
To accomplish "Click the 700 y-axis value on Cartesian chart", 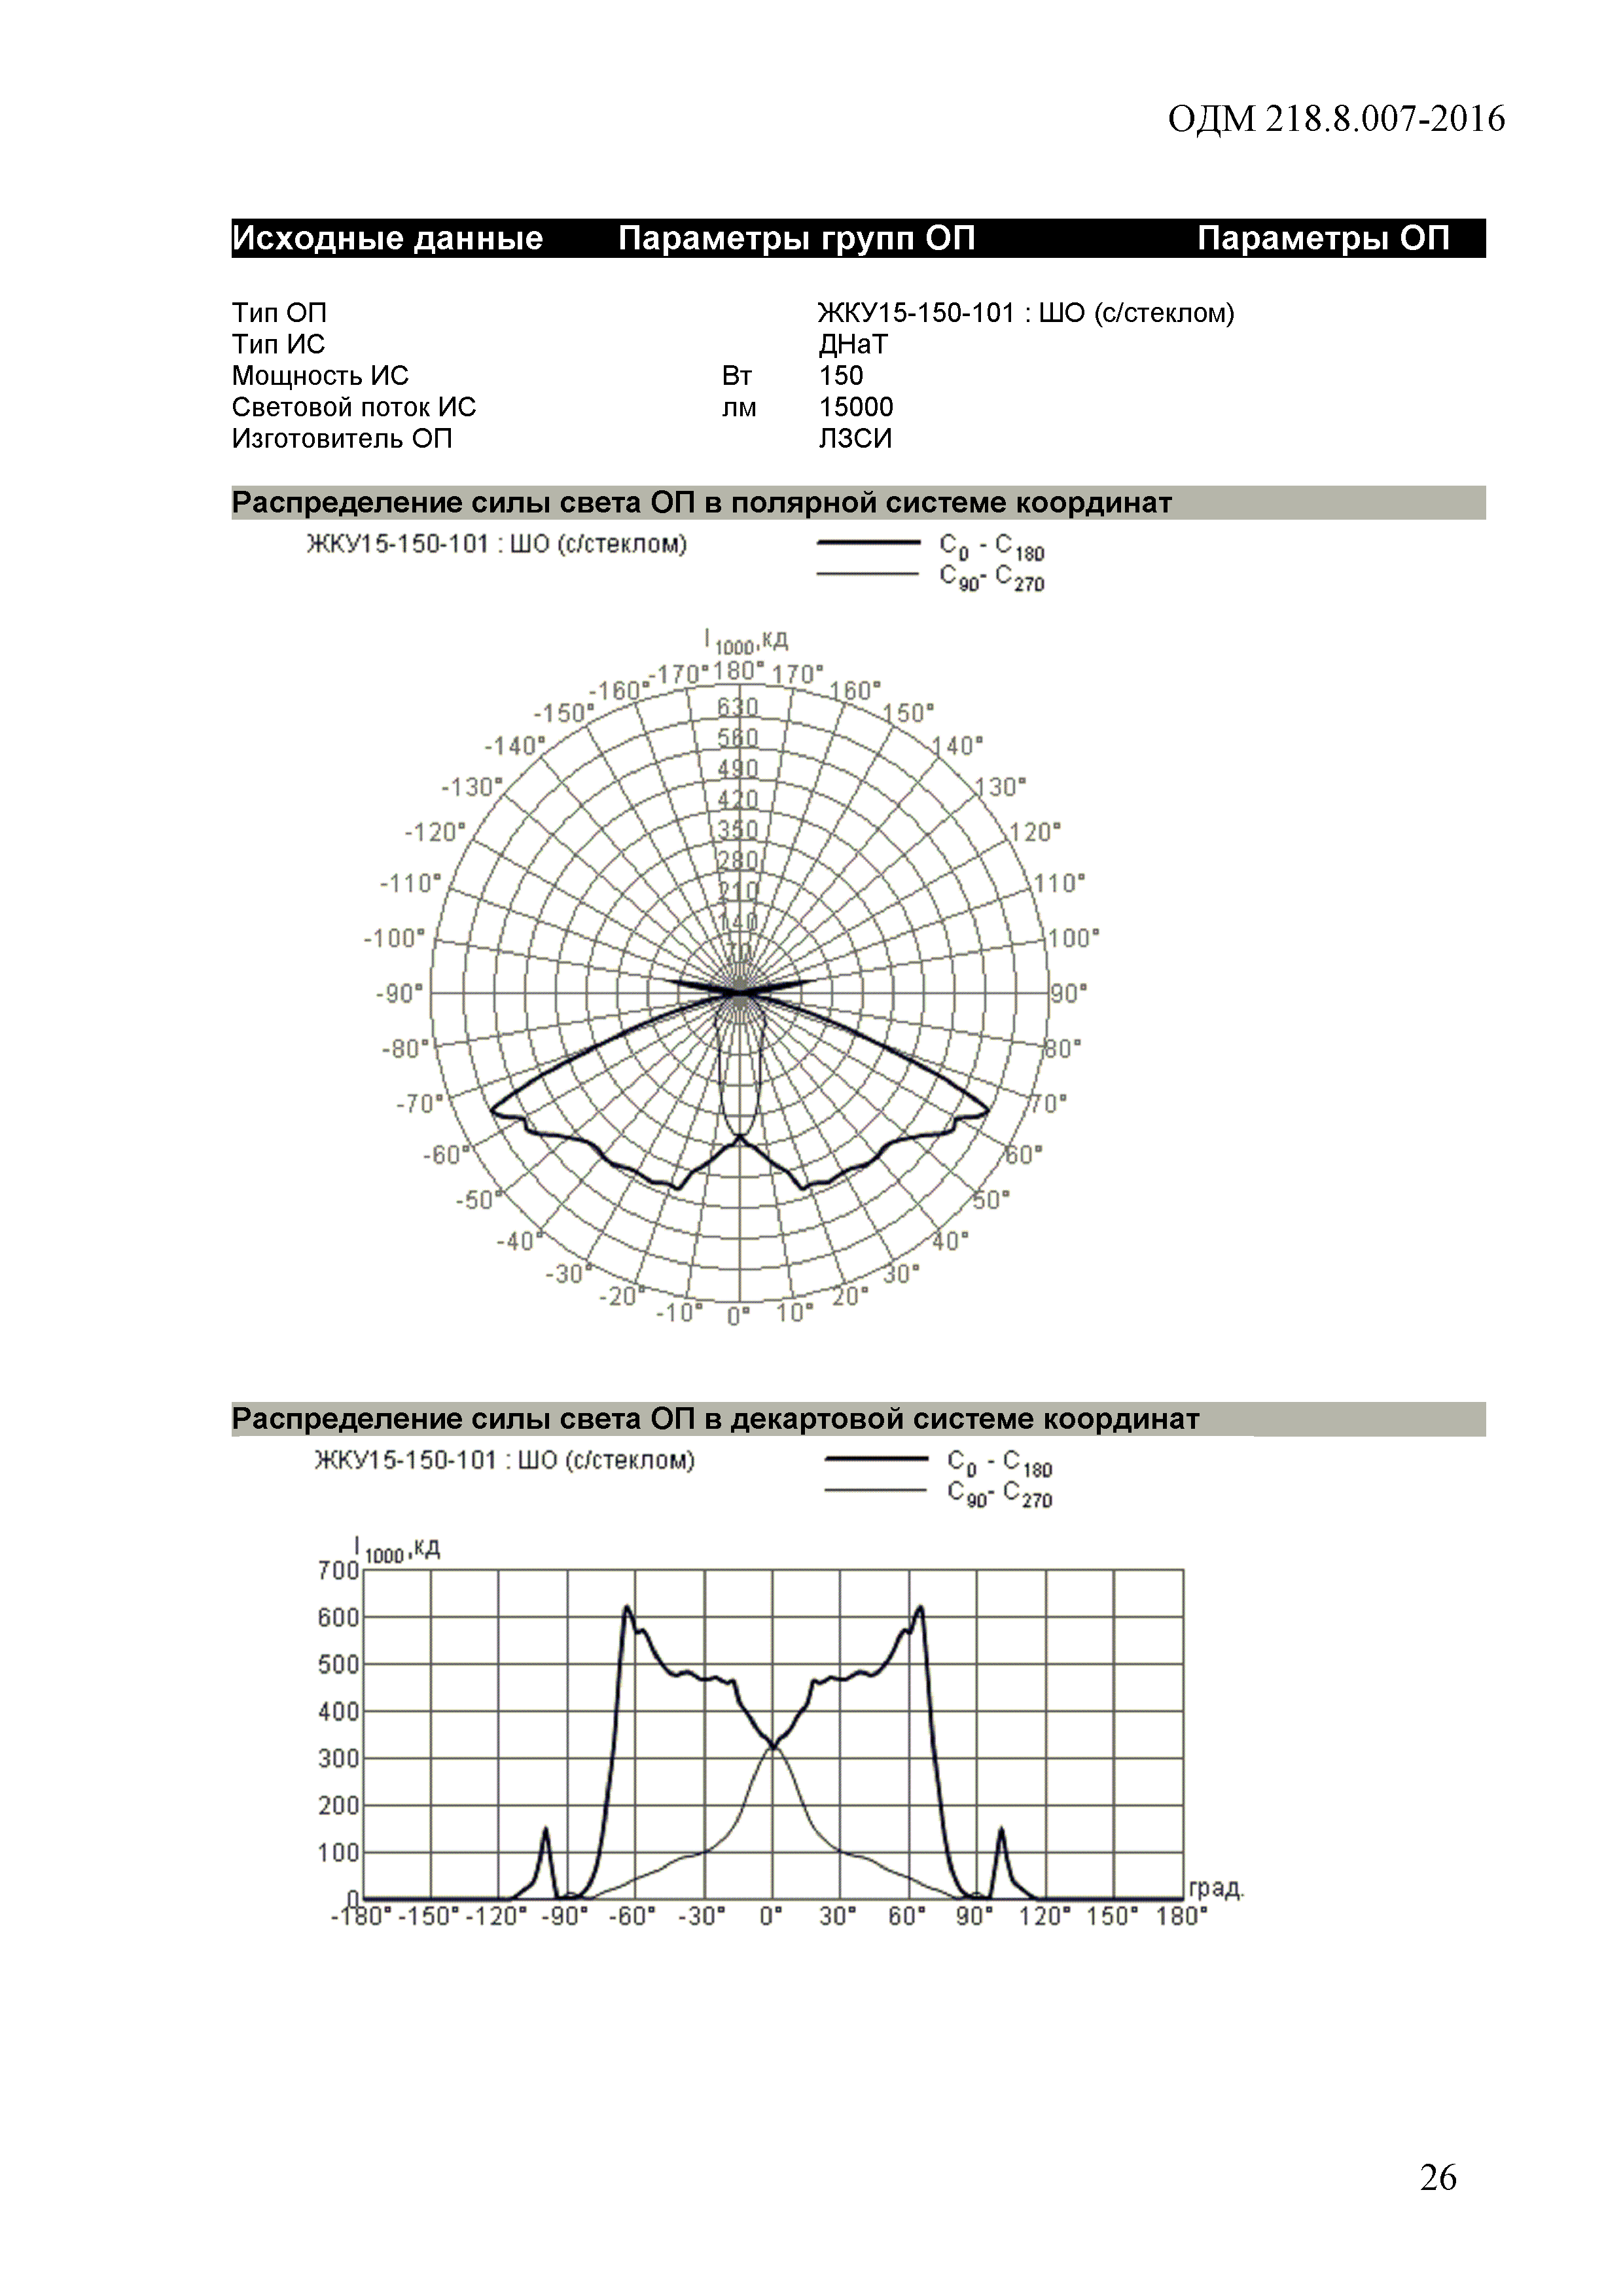I will coord(338,1571).
